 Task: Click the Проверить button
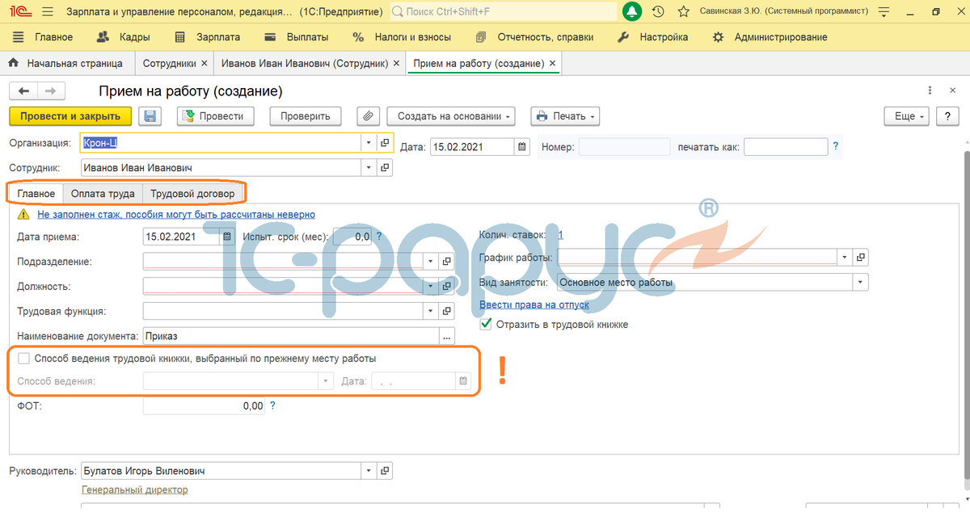pyautogui.click(x=306, y=116)
